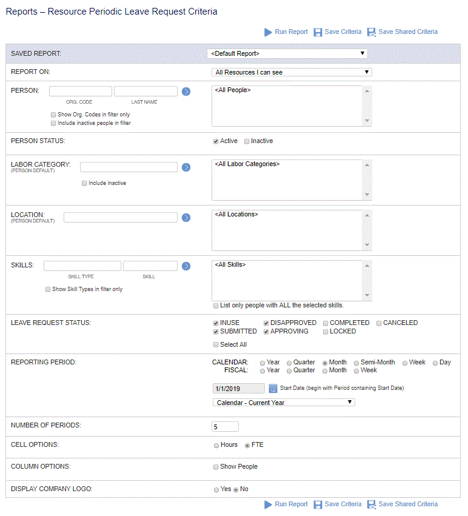
Task: Click the top Run Report play icon
Action: tap(268, 32)
